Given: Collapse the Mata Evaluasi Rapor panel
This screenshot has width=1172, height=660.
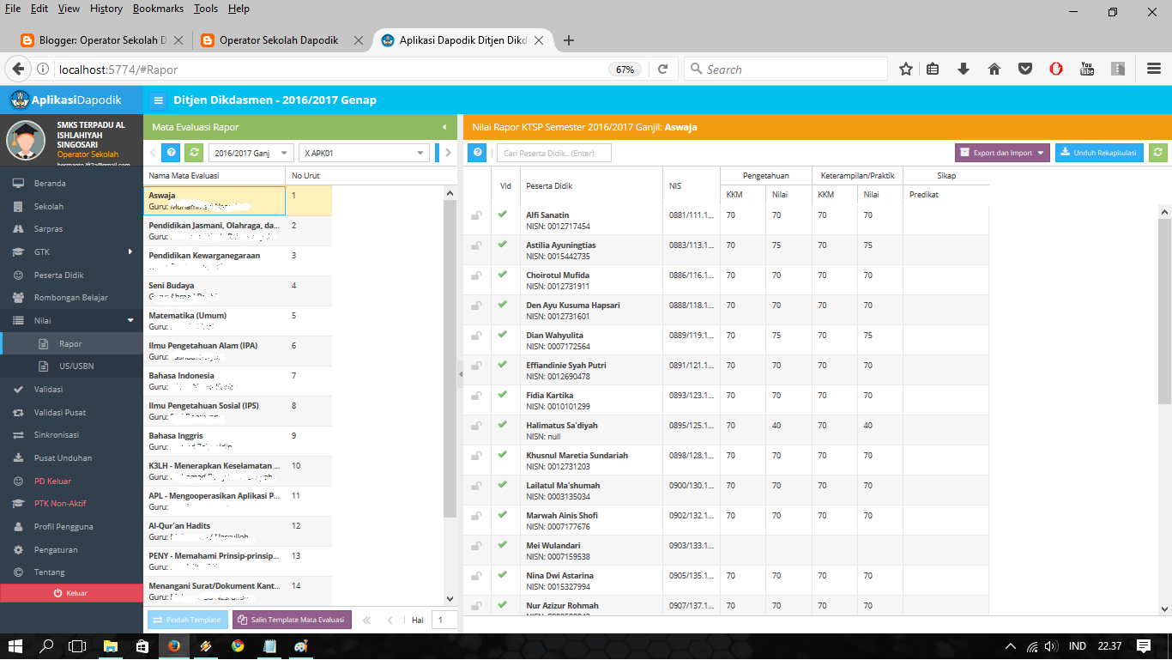Looking at the screenshot, I should click(x=444, y=127).
